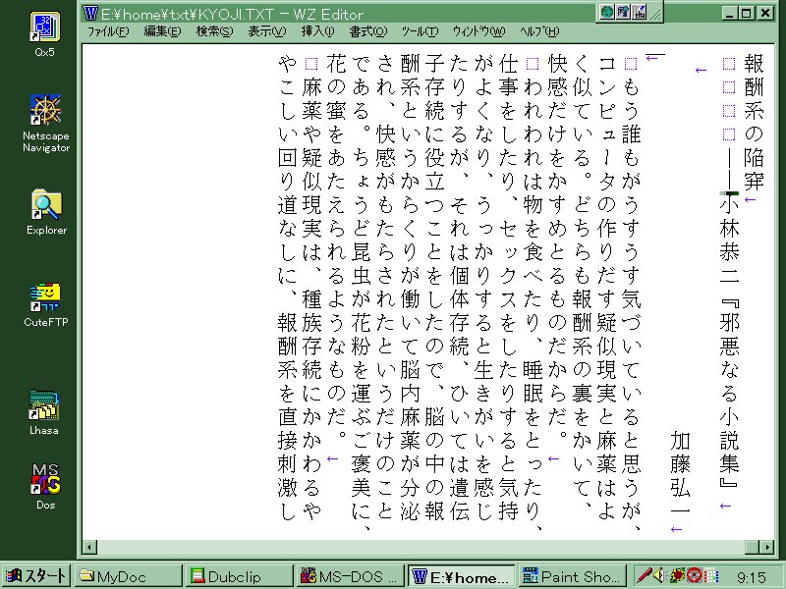Click the red lifebuoy tray icon

tap(695, 575)
